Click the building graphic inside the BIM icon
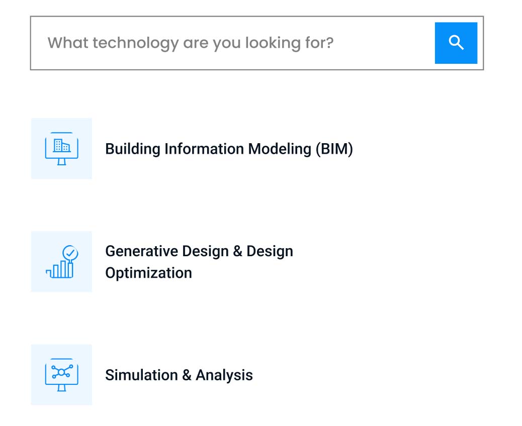The width and height of the screenshot is (522, 426). point(62,146)
